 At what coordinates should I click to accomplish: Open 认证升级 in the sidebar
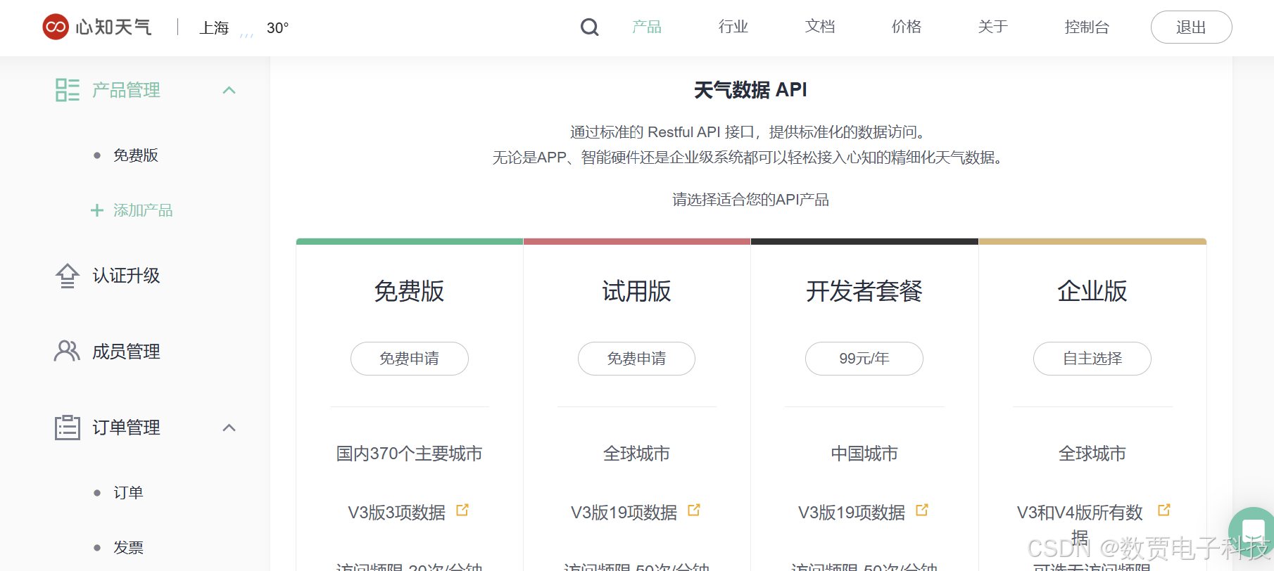coord(127,276)
